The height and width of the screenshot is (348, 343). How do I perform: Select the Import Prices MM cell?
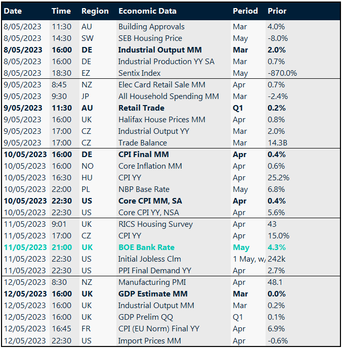(149, 340)
